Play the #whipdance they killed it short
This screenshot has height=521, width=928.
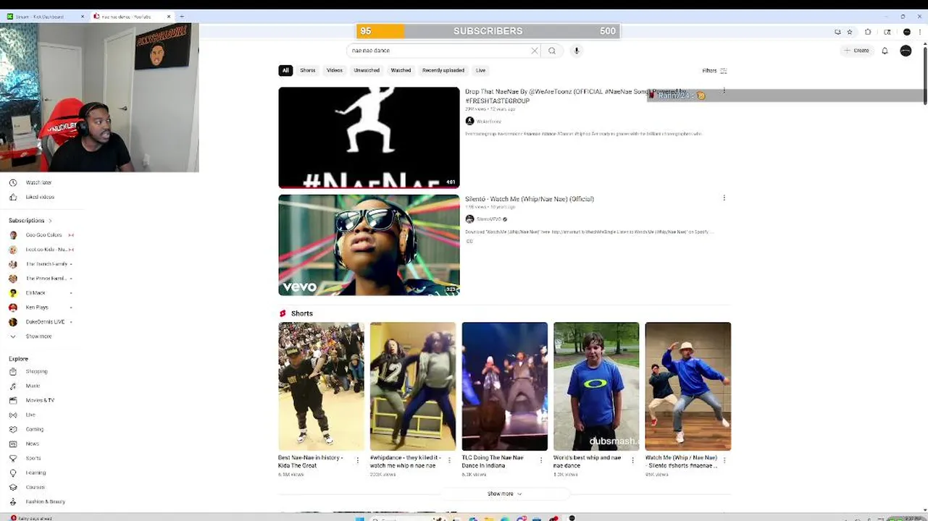pos(413,386)
